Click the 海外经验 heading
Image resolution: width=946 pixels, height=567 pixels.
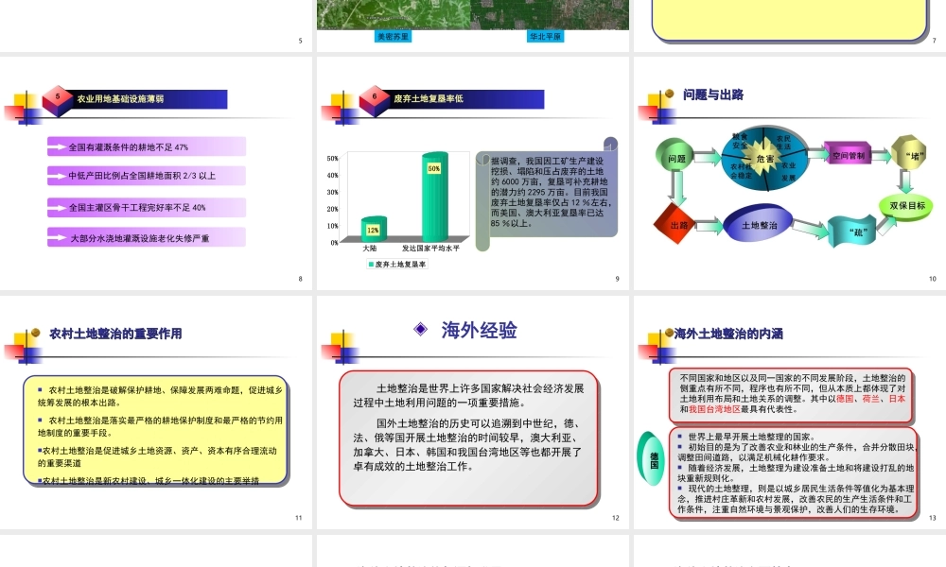(x=479, y=330)
